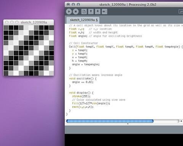
Task: Stop the running sketch
Action: (x=76, y=11)
